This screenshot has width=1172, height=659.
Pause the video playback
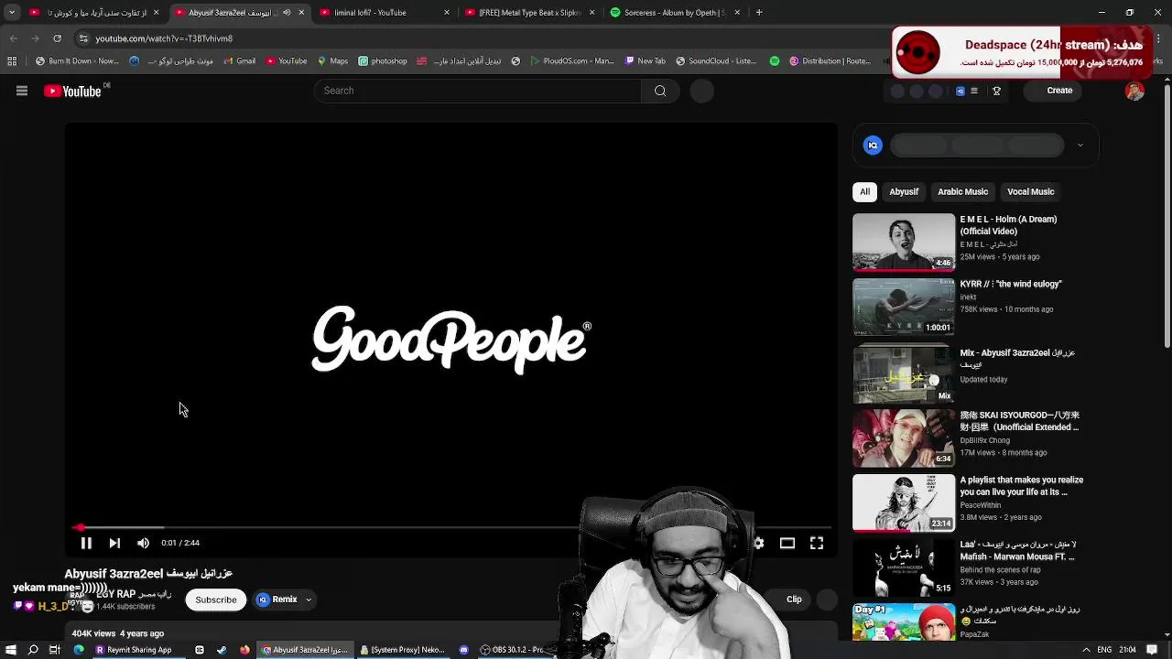click(86, 543)
